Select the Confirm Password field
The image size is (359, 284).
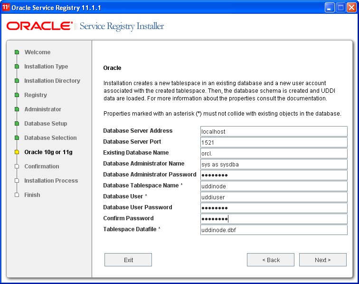click(x=274, y=219)
